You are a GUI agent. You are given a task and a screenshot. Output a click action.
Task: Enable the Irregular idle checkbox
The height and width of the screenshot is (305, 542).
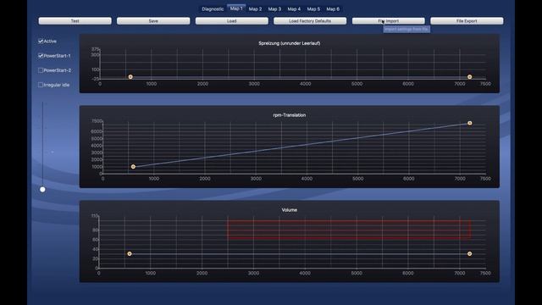click(41, 85)
